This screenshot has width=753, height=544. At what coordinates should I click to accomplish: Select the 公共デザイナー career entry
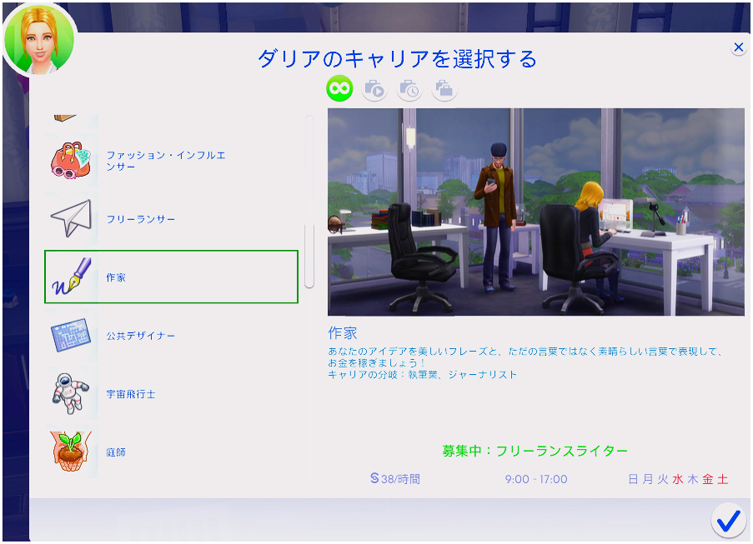(140, 336)
